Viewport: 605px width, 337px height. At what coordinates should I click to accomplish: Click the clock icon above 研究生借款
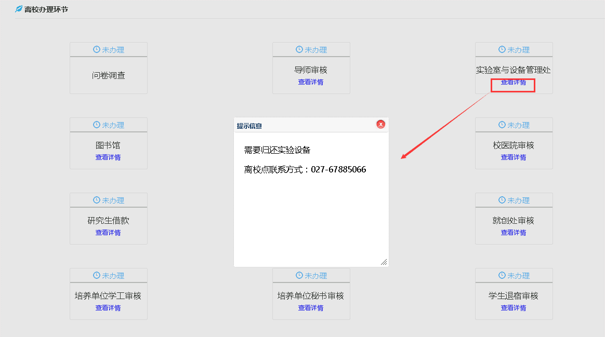click(x=96, y=200)
